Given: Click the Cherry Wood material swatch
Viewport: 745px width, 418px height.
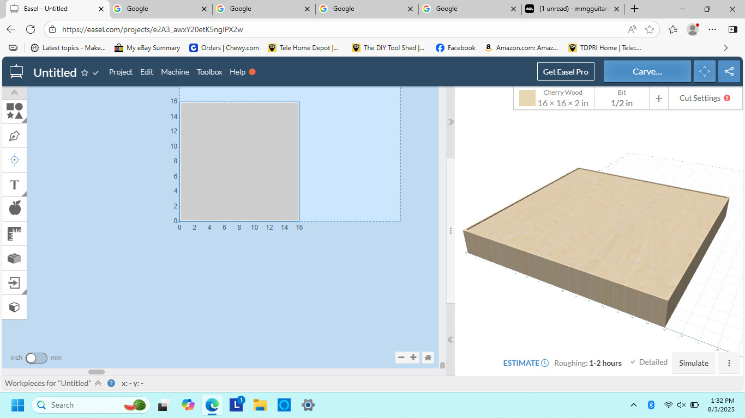Looking at the screenshot, I should pyautogui.click(x=527, y=99).
